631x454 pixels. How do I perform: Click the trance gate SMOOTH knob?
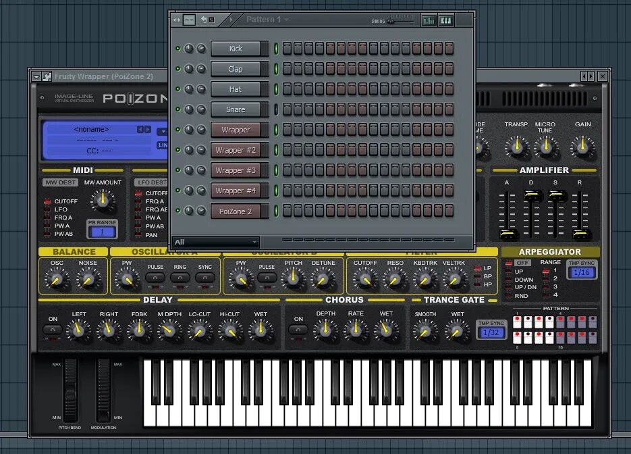click(425, 331)
